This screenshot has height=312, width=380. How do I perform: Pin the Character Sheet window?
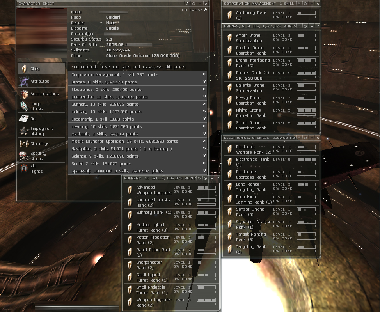click(194, 4)
